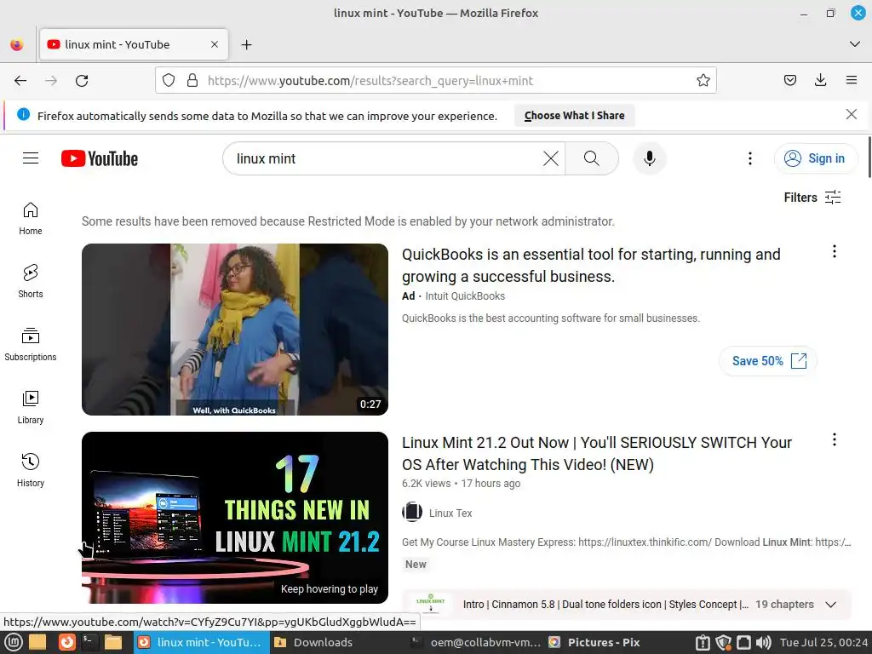This screenshot has width=872, height=654.
Task: Click the clock showing Tue Jul 25
Action: (823, 643)
